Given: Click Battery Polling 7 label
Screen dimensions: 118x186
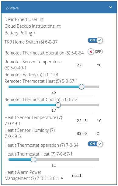Looking at the screenshot, I should pos(20,33).
